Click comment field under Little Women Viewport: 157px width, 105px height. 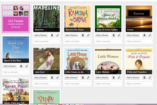tap(108, 84)
